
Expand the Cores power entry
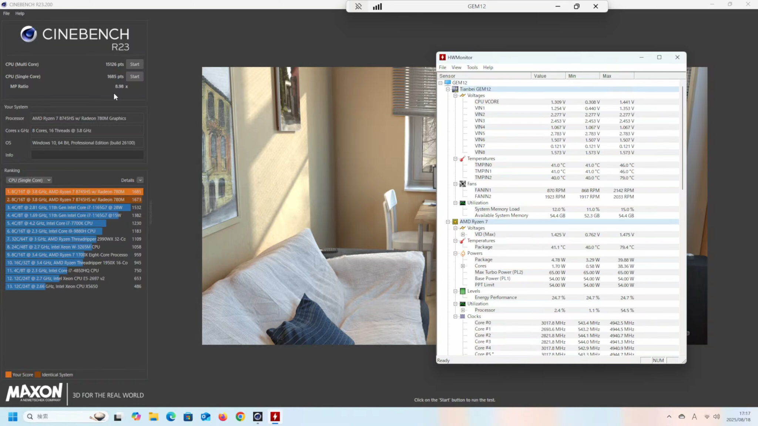(x=463, y=266)
